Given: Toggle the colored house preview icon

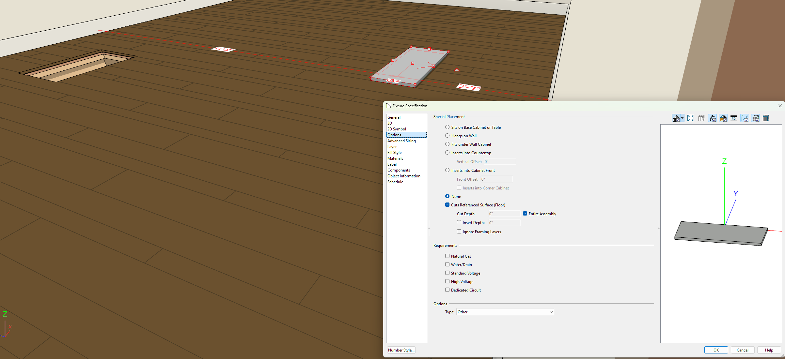Looking at the screenshot, I should point(723,118).
